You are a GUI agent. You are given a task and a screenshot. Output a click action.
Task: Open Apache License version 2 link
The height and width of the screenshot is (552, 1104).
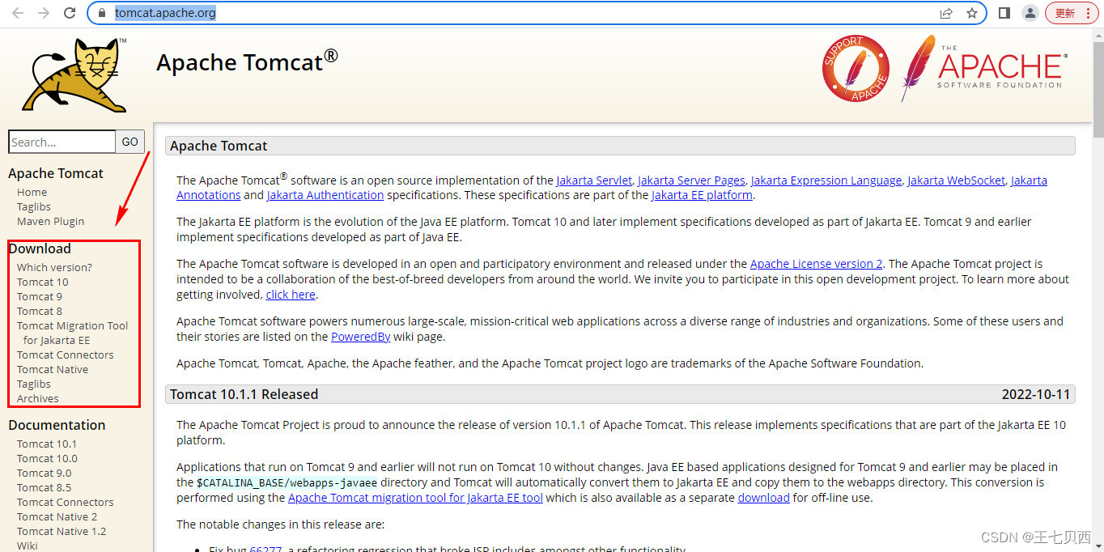(x=817, y=264)
